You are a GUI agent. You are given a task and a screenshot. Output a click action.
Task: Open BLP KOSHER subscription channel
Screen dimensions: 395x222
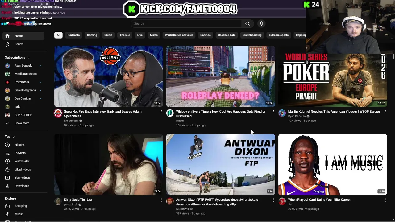coord(23,115)
